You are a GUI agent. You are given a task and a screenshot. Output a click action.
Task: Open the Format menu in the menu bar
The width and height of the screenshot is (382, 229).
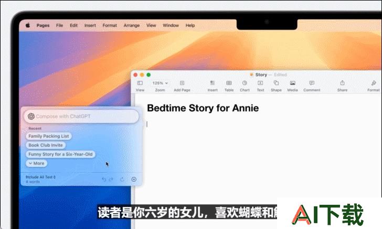click(110, 25)
